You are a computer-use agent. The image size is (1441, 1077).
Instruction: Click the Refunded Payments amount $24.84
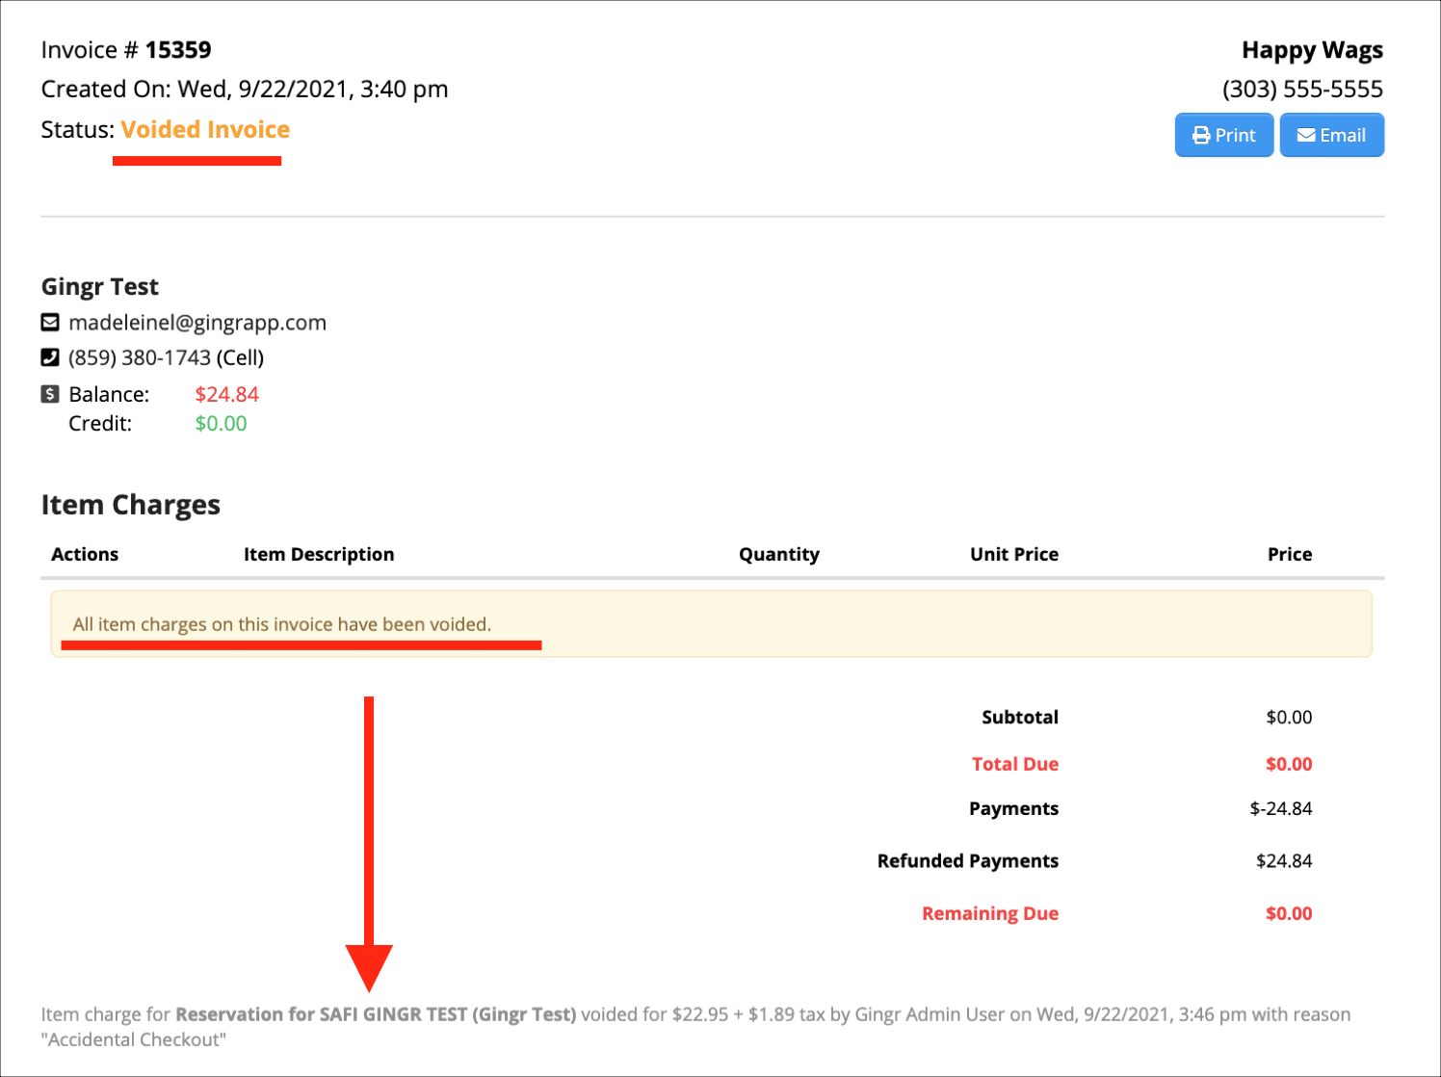[x=1283, y=861]
